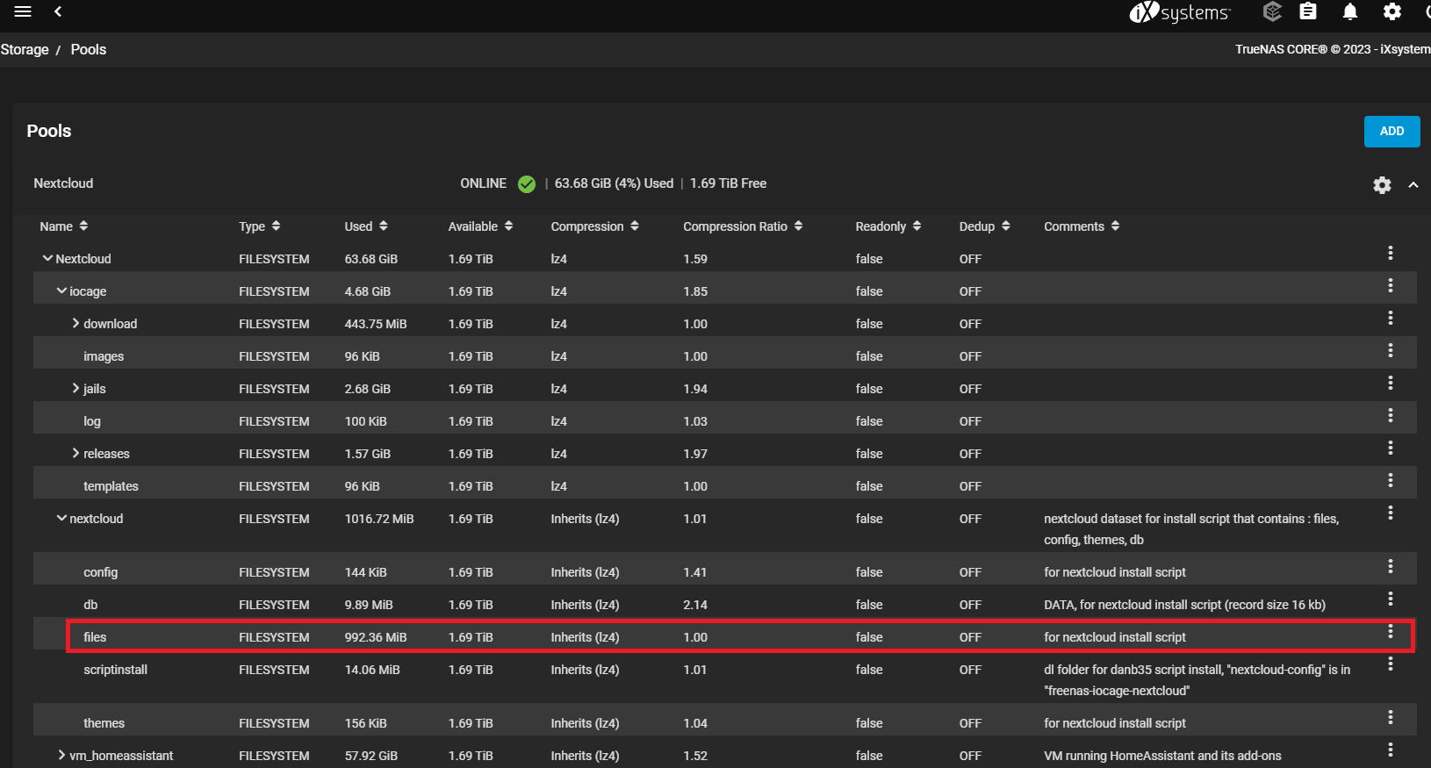Click the Nextcloud pool title
The width and height of the screenshot is (1431, 768).
[x=63, y=183]
